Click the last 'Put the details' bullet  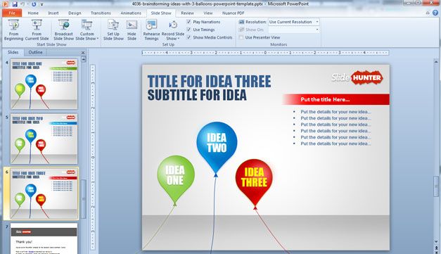(335, 144)
